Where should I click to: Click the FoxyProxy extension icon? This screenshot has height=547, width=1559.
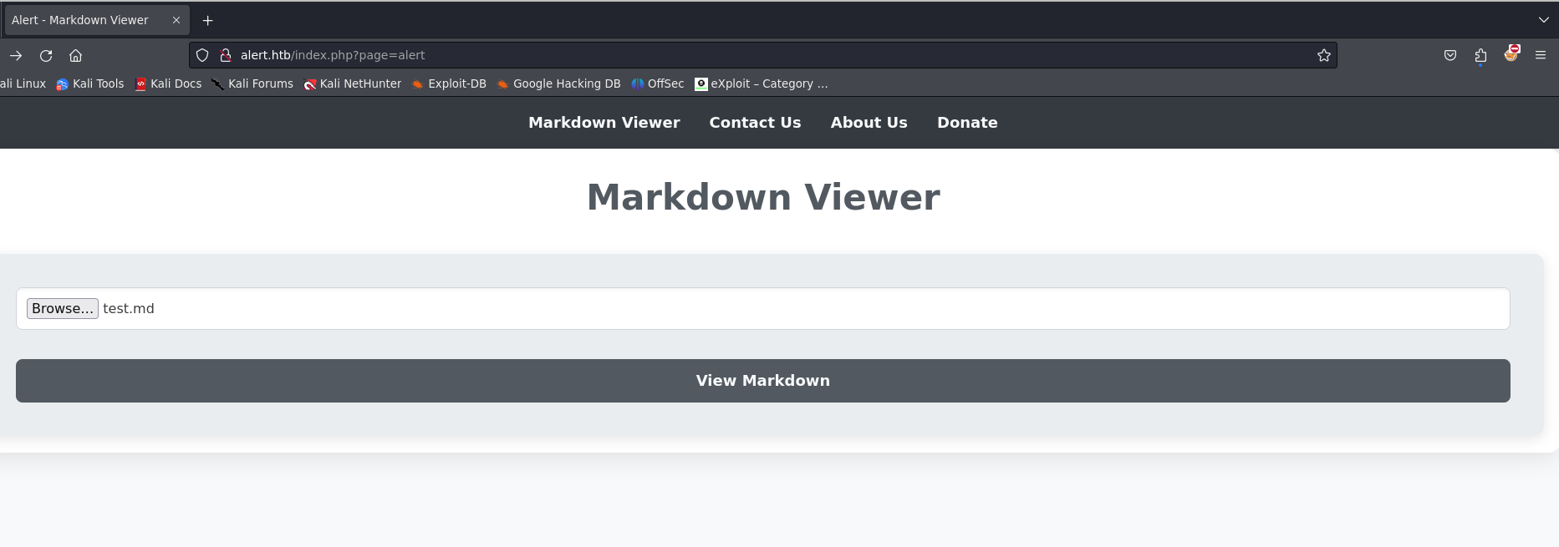(1511, 54)
